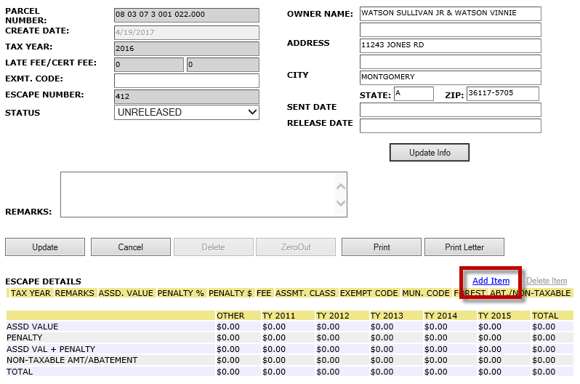
Task: Click the FEE column header
Action: (x=264, y=293)
